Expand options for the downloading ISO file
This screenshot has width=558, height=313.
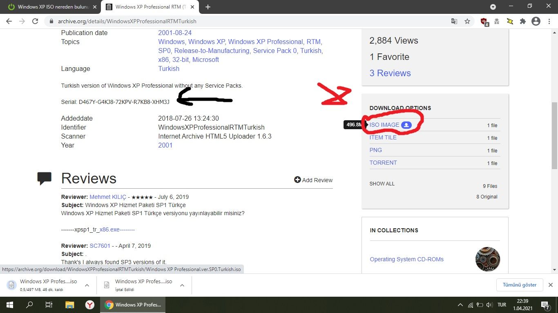point(87,285)
